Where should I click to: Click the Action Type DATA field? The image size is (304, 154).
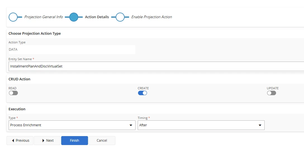72,50
